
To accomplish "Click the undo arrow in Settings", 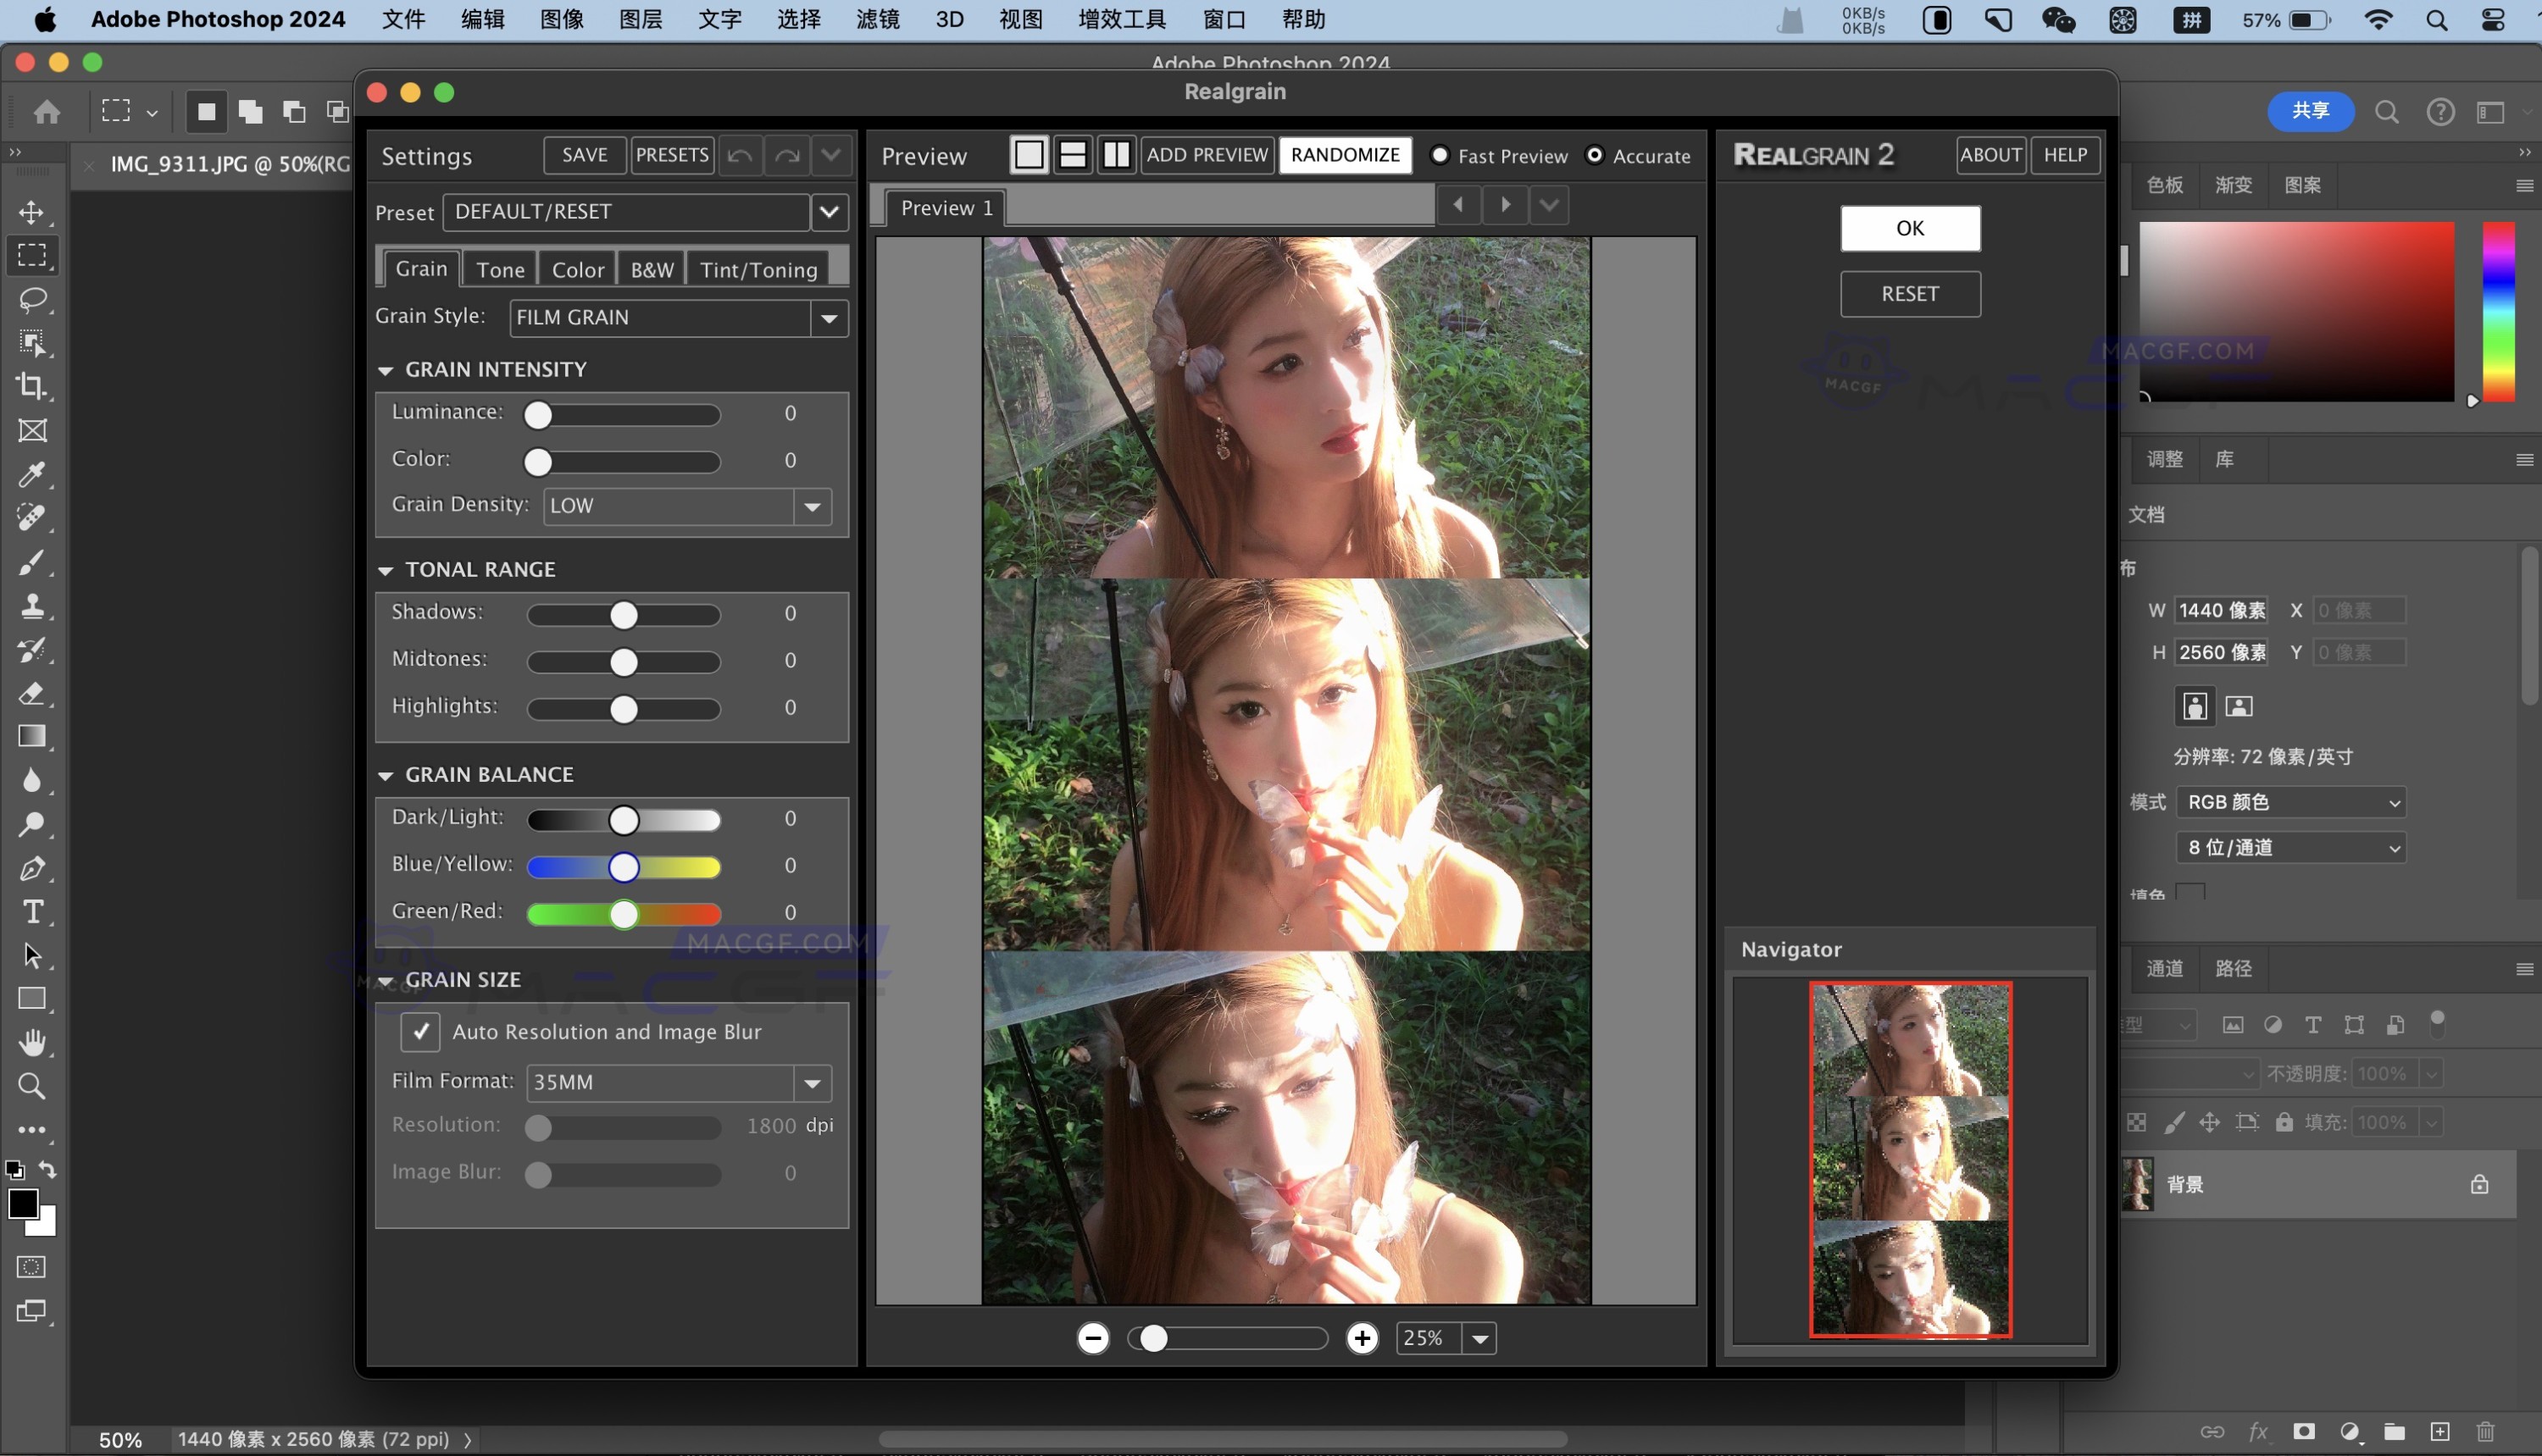I will coord(741,155).
